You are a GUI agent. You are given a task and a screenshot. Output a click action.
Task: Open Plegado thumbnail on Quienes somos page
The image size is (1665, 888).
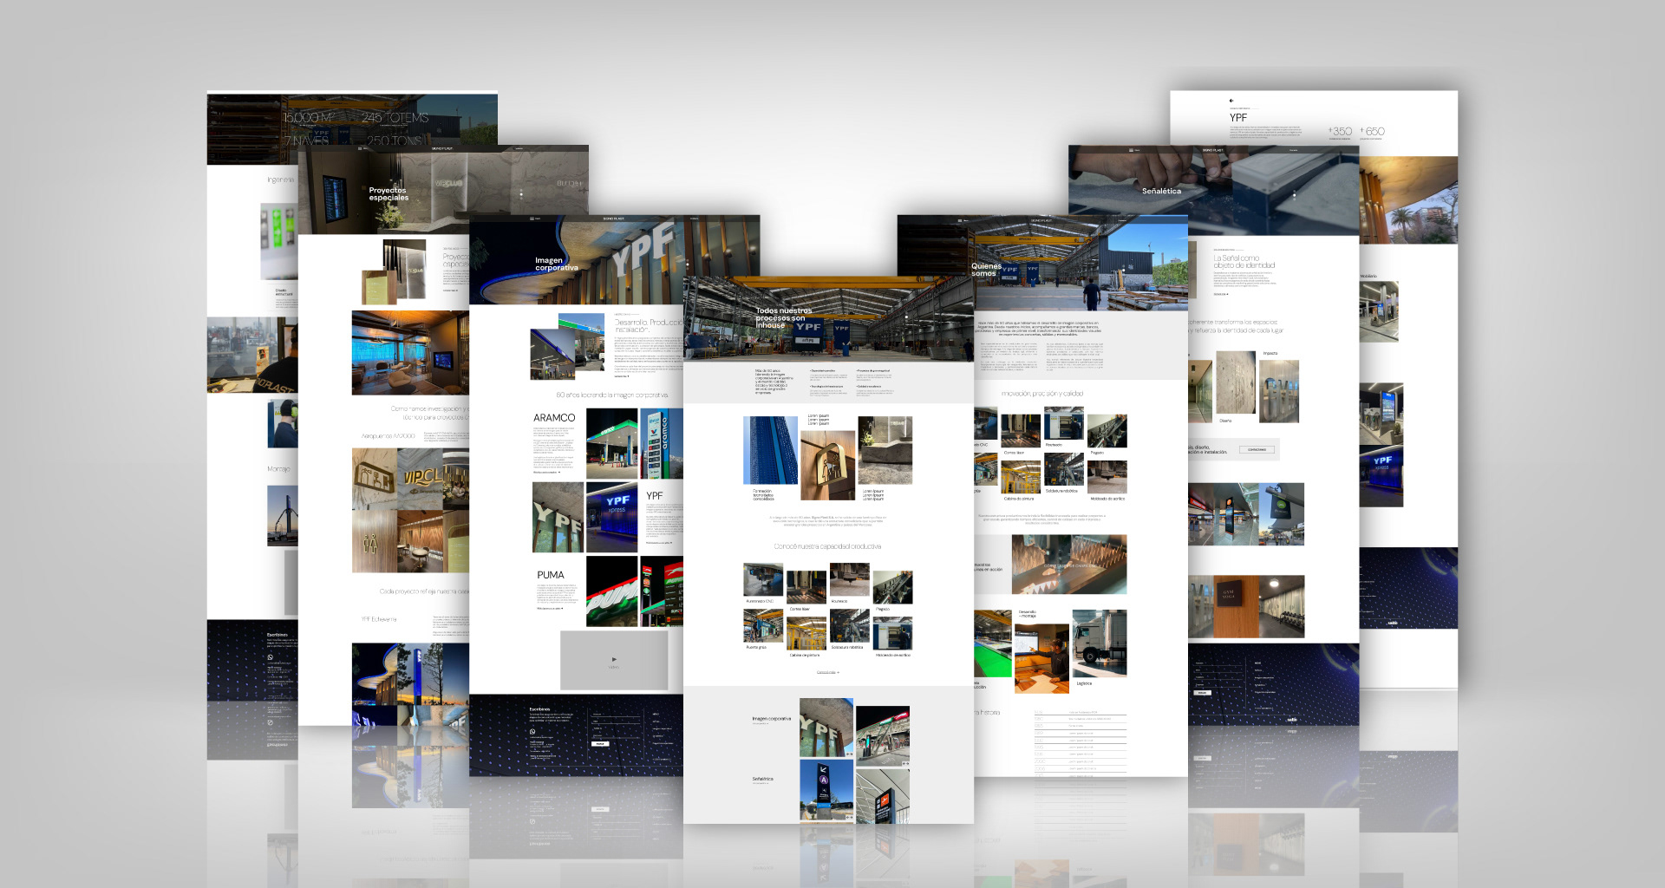point(1107,431)
